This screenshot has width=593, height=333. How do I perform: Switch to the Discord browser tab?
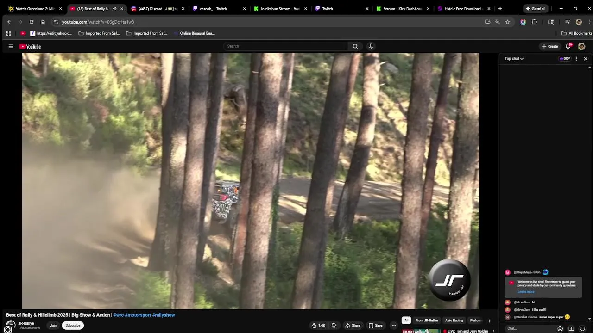pyautogui.click(x=158, y=9)
